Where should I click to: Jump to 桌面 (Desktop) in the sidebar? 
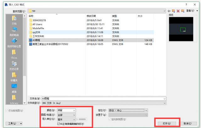point(14,88)
